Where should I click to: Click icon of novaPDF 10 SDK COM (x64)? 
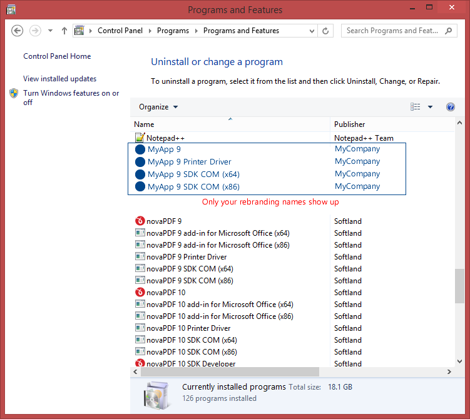[x=140, y=340]
